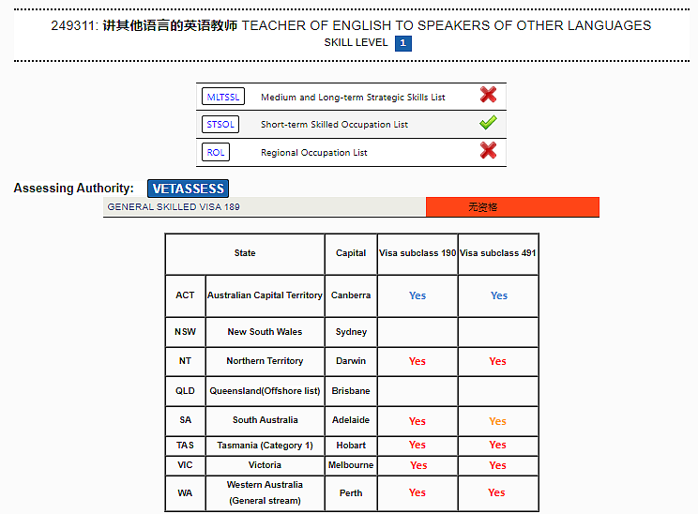Click the Brisbane capital cell
The height and width of the screenshot is (514, 698).
click(351, 391)
